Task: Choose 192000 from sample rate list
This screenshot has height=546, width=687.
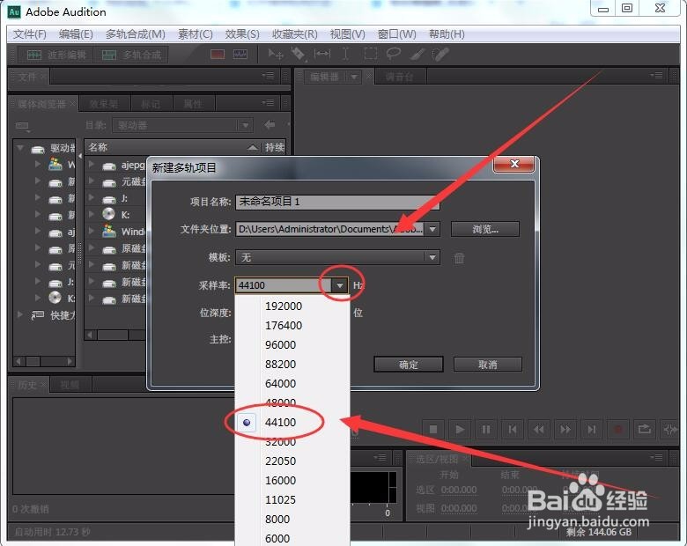Action: pos(283,306)
